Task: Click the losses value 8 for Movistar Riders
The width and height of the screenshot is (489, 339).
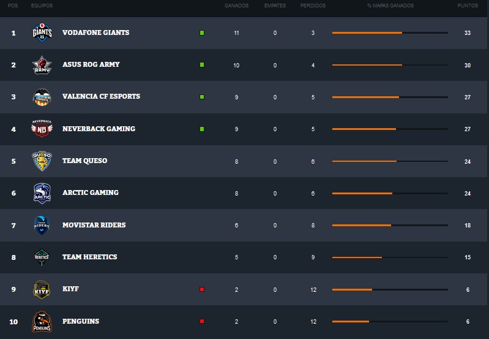Action: click(x=313, y=225)
